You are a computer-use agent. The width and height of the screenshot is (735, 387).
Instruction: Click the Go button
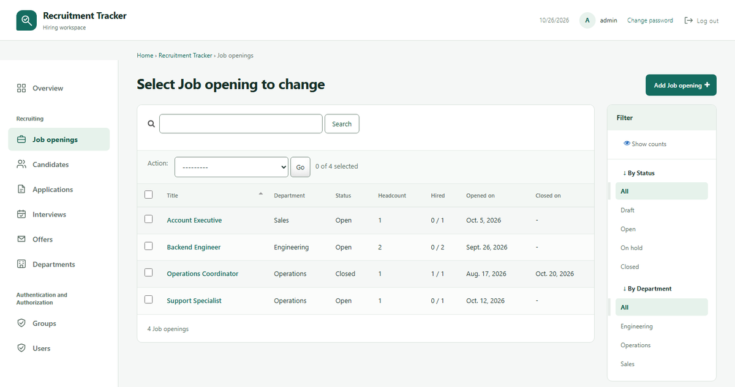tap(300, 167)
